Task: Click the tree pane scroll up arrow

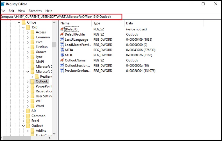Action: pyautogui.click(x=54, y=22)
